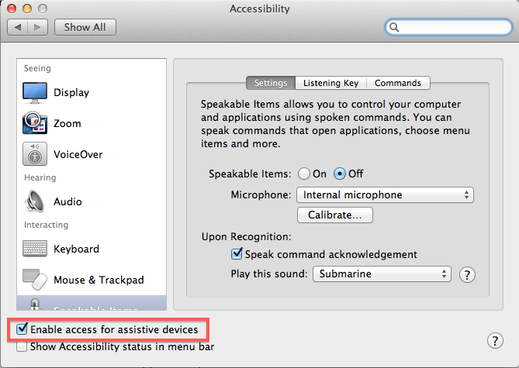Click the Show All button
The height and width of the screenshot is (368, 519).
pos(85,27)
